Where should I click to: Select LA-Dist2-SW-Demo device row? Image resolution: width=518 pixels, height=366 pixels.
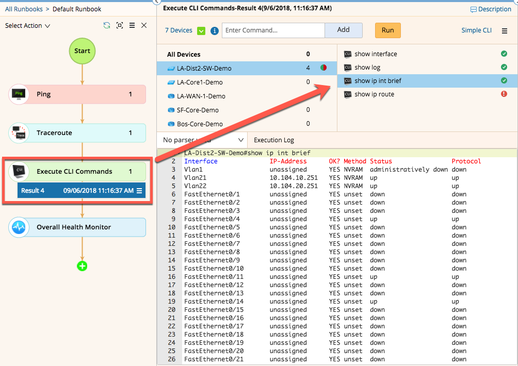247,69
